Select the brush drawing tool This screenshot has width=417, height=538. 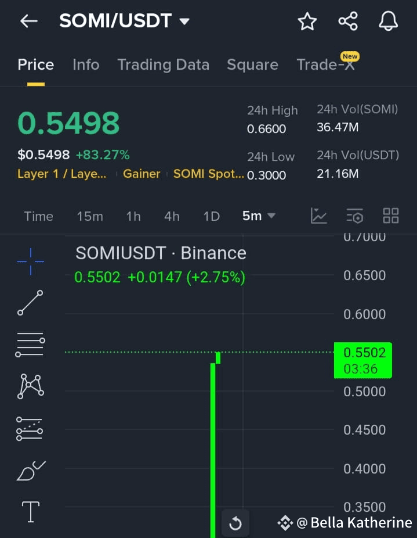tap(31, 471)
